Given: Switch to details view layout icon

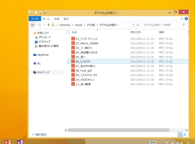Looking at the screenshot, I should coord(180,134).
